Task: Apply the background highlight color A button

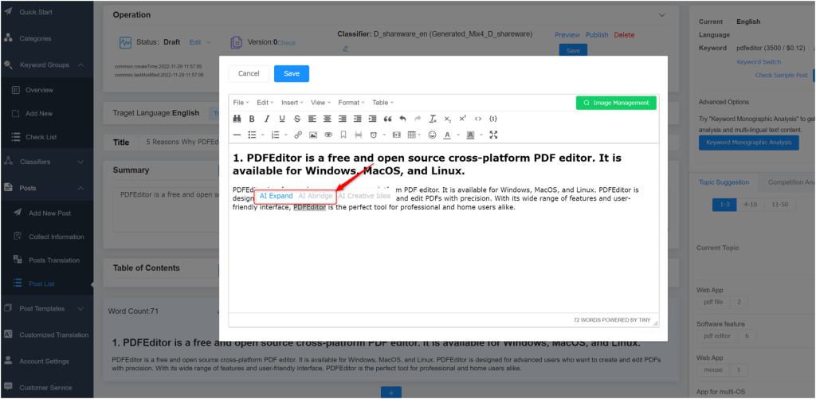Action: click(x=470, y=135)
